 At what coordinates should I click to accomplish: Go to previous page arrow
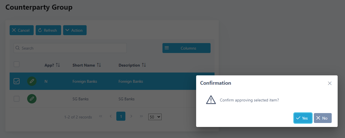click(111, 116)
